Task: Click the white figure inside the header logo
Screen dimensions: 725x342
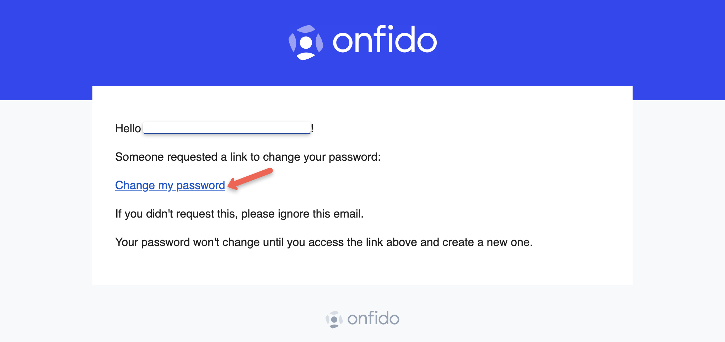Action: pyautogui.click(x=306, y=43)
